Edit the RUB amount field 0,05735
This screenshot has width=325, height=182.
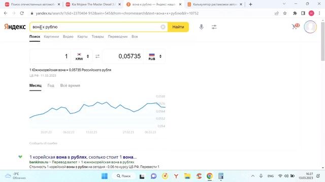click(x=123, y=56)
